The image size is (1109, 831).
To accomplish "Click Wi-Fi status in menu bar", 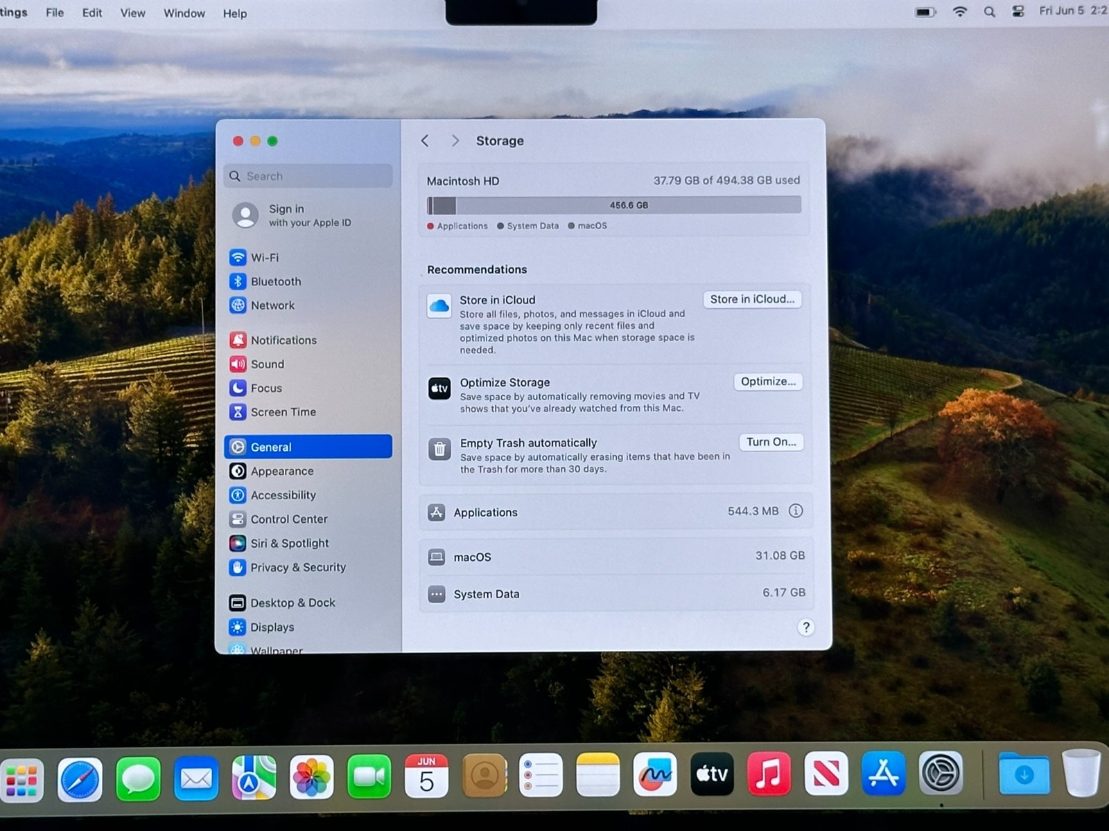I will pos(960,12).
